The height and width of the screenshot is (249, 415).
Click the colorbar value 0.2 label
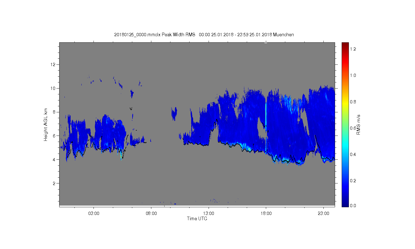[x=353, y=181]
